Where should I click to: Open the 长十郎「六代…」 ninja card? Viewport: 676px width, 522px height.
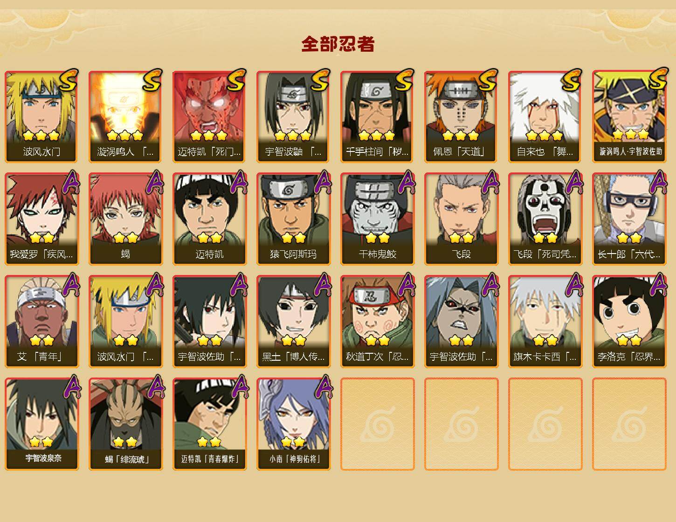point(629,219)
